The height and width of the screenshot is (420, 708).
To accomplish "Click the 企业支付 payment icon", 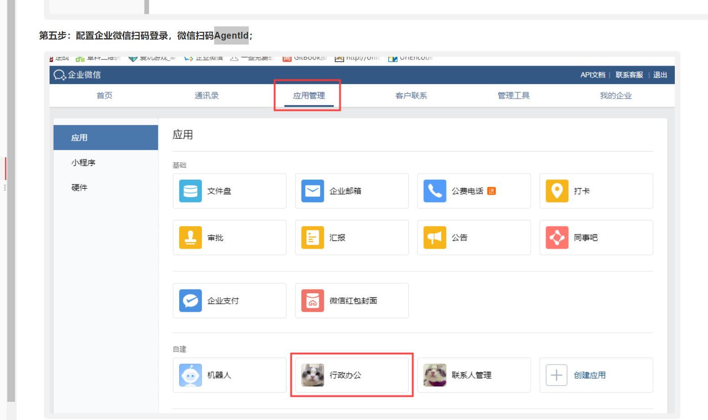I will tap(190, 300).
